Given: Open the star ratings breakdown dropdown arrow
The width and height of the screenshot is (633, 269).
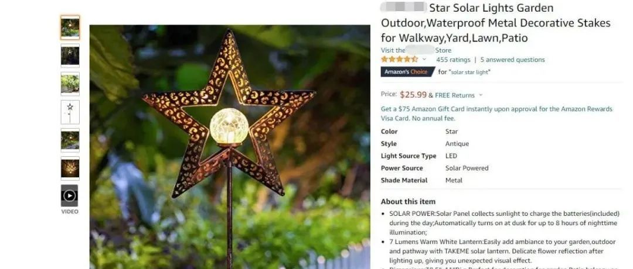Looking at the screenshot, I should click(424, 60).
